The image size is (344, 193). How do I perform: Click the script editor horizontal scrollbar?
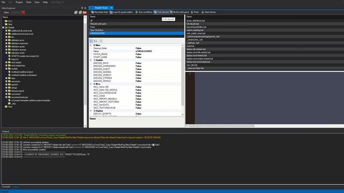(x=221, y=126)
